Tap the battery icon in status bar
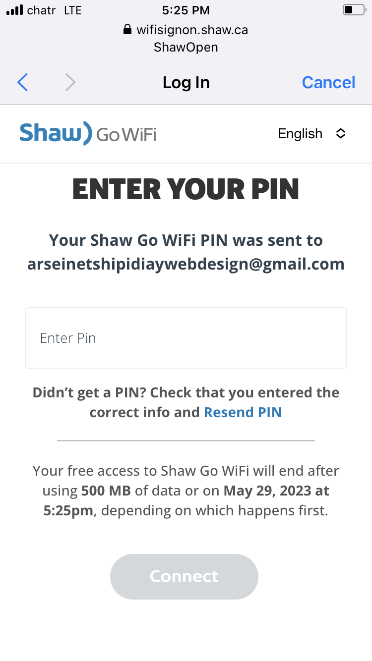Screen dimensions: 372x661 coord(353,10)
